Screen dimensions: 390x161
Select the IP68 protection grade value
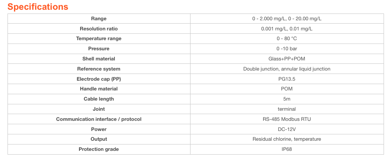click(287, 149)
